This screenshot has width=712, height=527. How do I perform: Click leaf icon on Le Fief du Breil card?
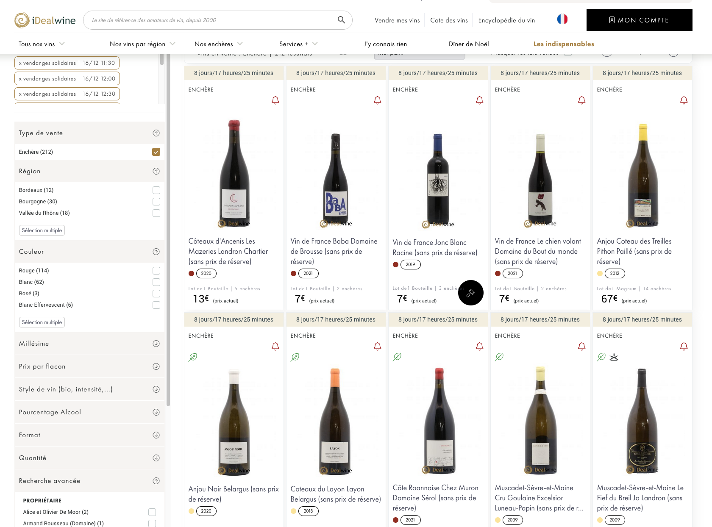tap(601, 357)
